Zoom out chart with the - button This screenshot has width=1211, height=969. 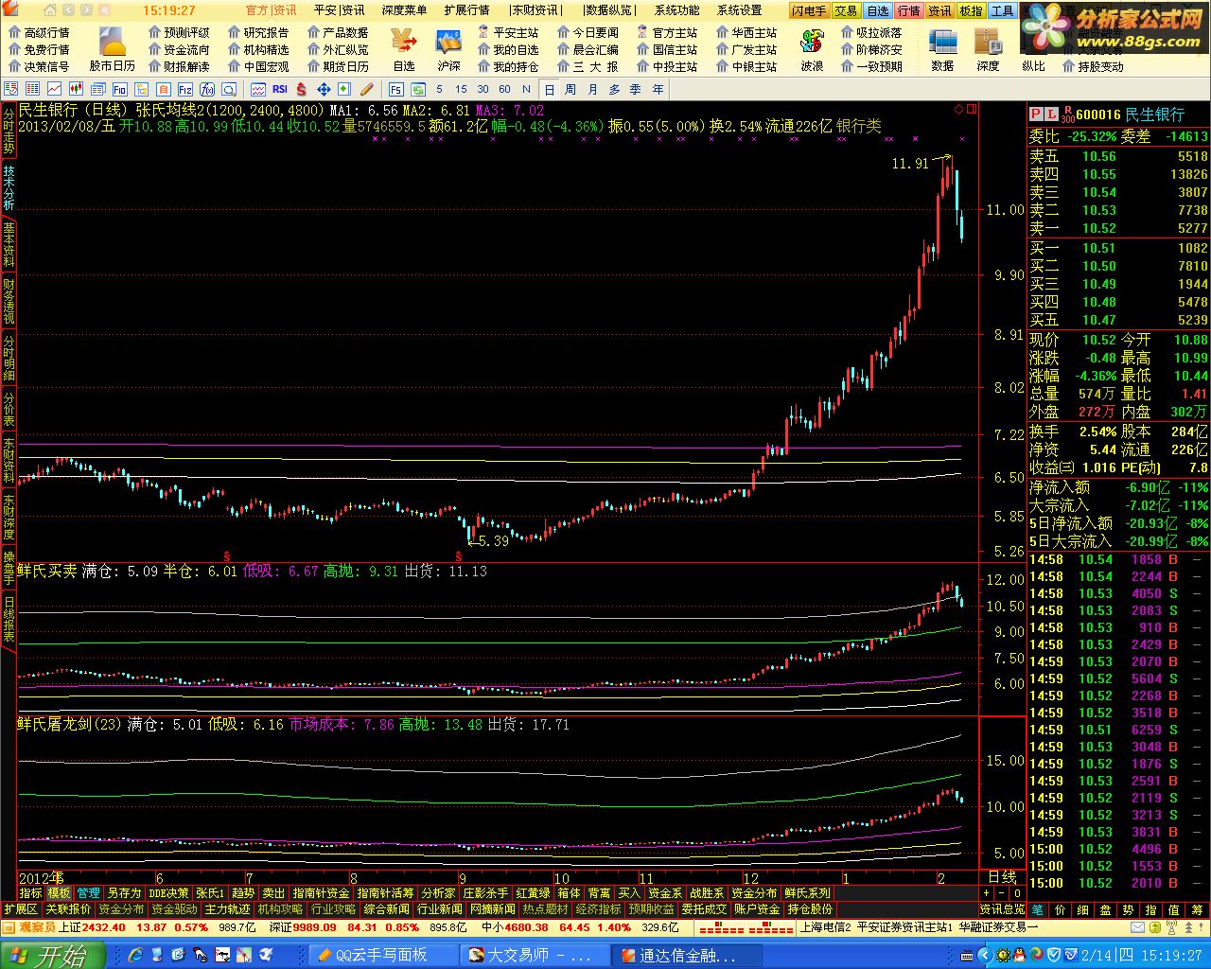(x=1001, y=893)
